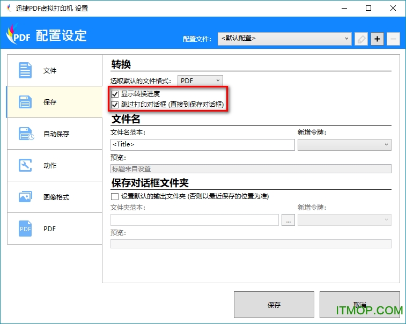Click the 保存对话框文件夹 heading
This screenshot has height=324, width=406.
tap(150, 183)
